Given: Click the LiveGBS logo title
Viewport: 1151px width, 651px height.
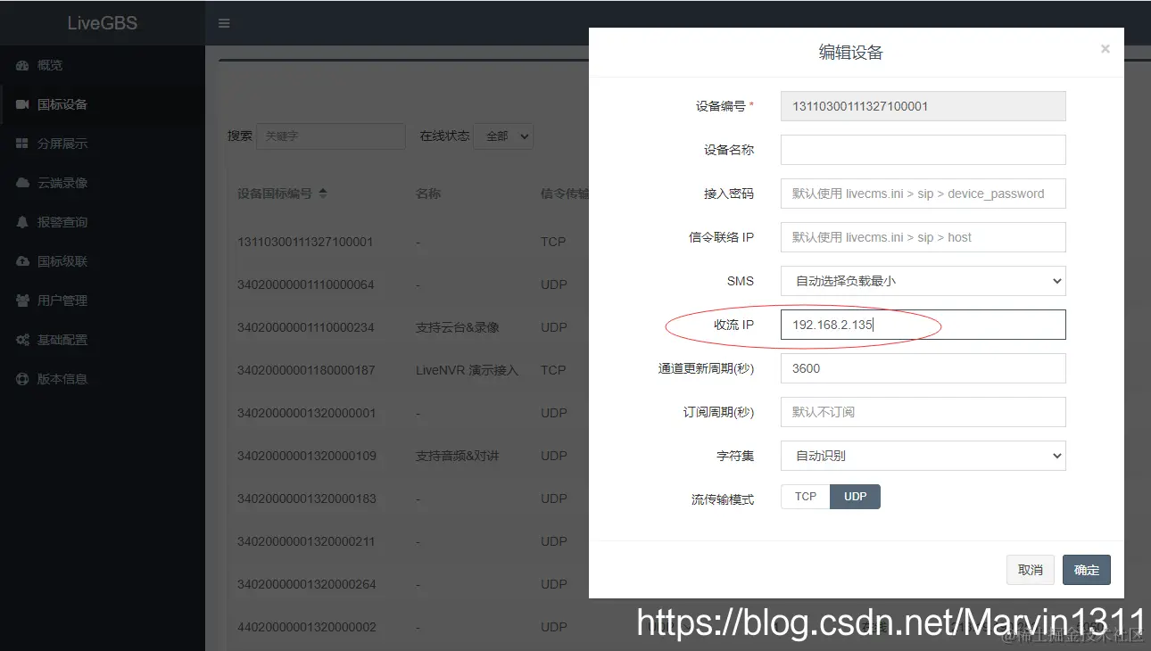Looking at the screenshot, I should point(103,23).
